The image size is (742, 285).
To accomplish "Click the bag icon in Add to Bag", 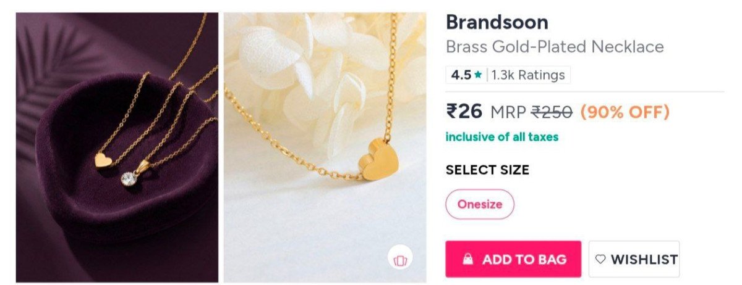I will pyautogui.click(x=468, y=259).
